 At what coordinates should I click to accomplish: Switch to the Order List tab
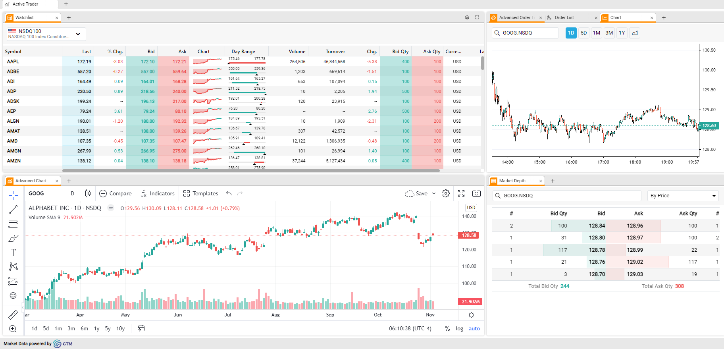click(564, 17)
